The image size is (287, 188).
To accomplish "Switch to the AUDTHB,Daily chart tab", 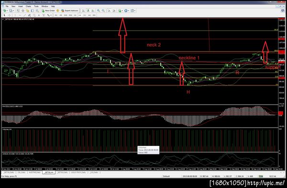I will click(35, 172).
